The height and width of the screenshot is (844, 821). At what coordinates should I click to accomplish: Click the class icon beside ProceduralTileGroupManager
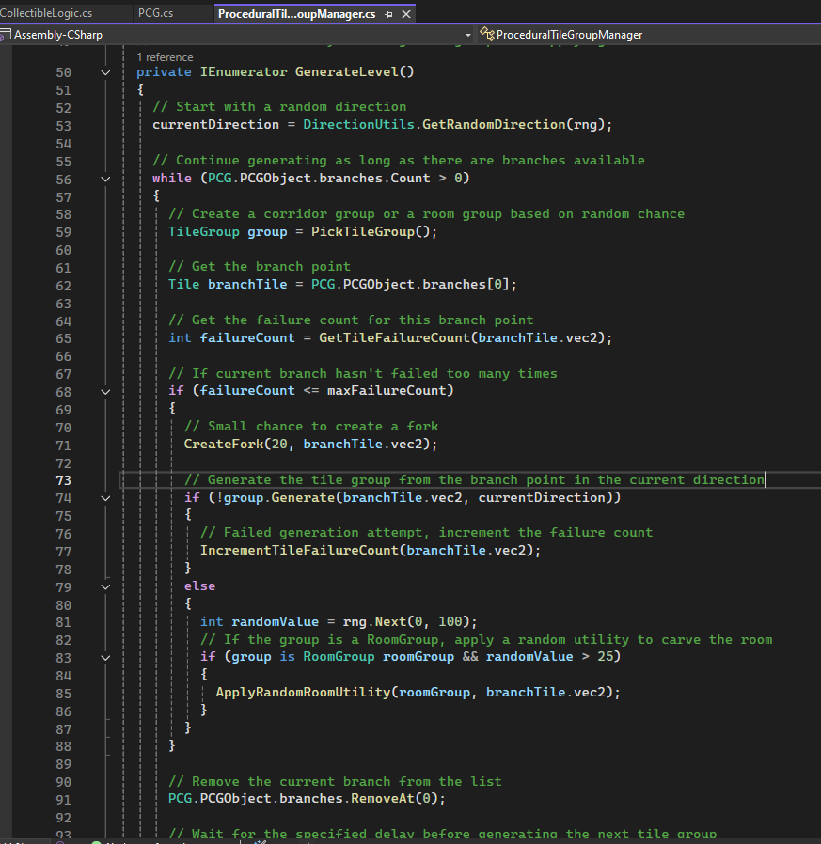coord(486,35)
